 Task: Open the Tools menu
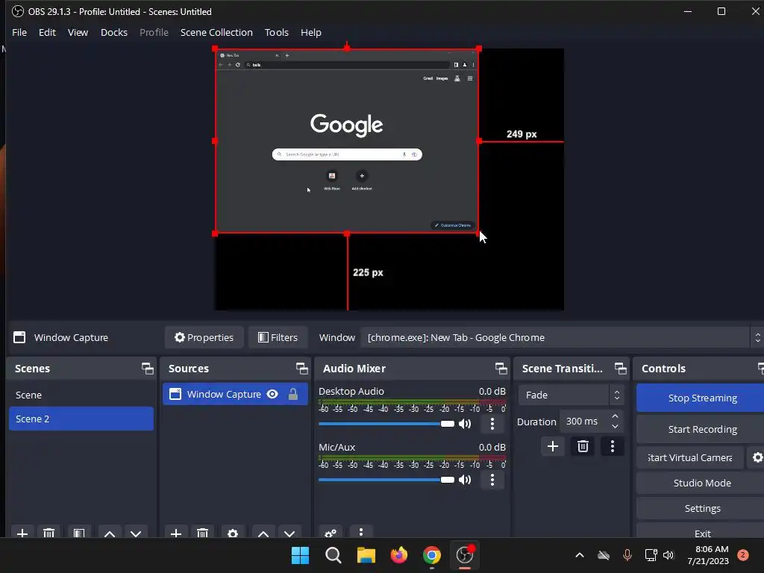click(276, 32)
